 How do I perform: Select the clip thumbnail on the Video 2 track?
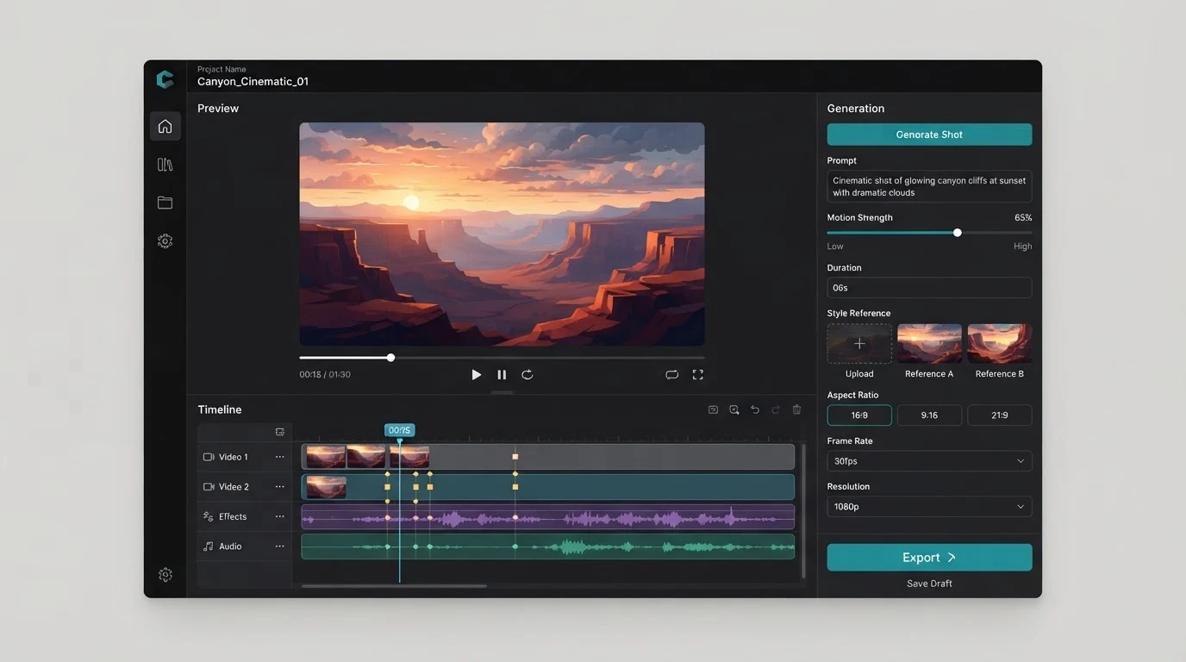click(x=326, y=487)
